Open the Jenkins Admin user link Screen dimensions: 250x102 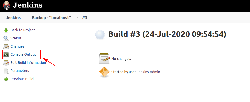pos(148,72)
